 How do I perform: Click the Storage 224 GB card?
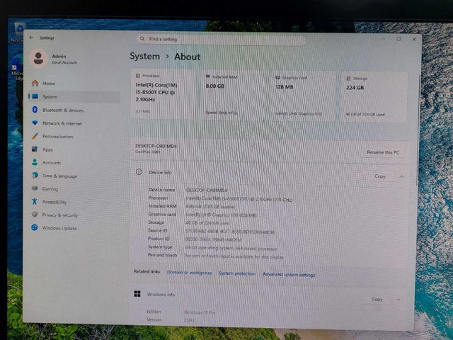point(374,96)
